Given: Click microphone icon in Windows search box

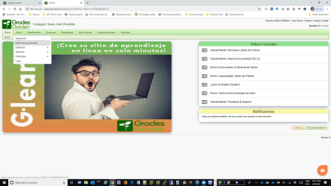Looking at the screenshot, I should [64, 182].
